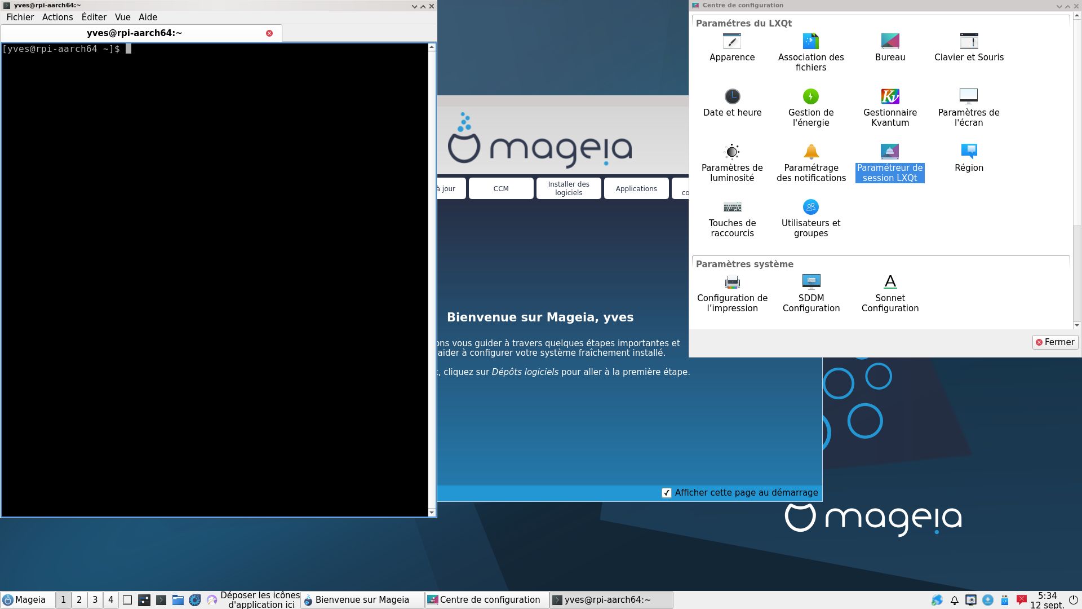Open the Actions menu in terminal
Viewport: 1082px width, 609px height.
(57, 17)
